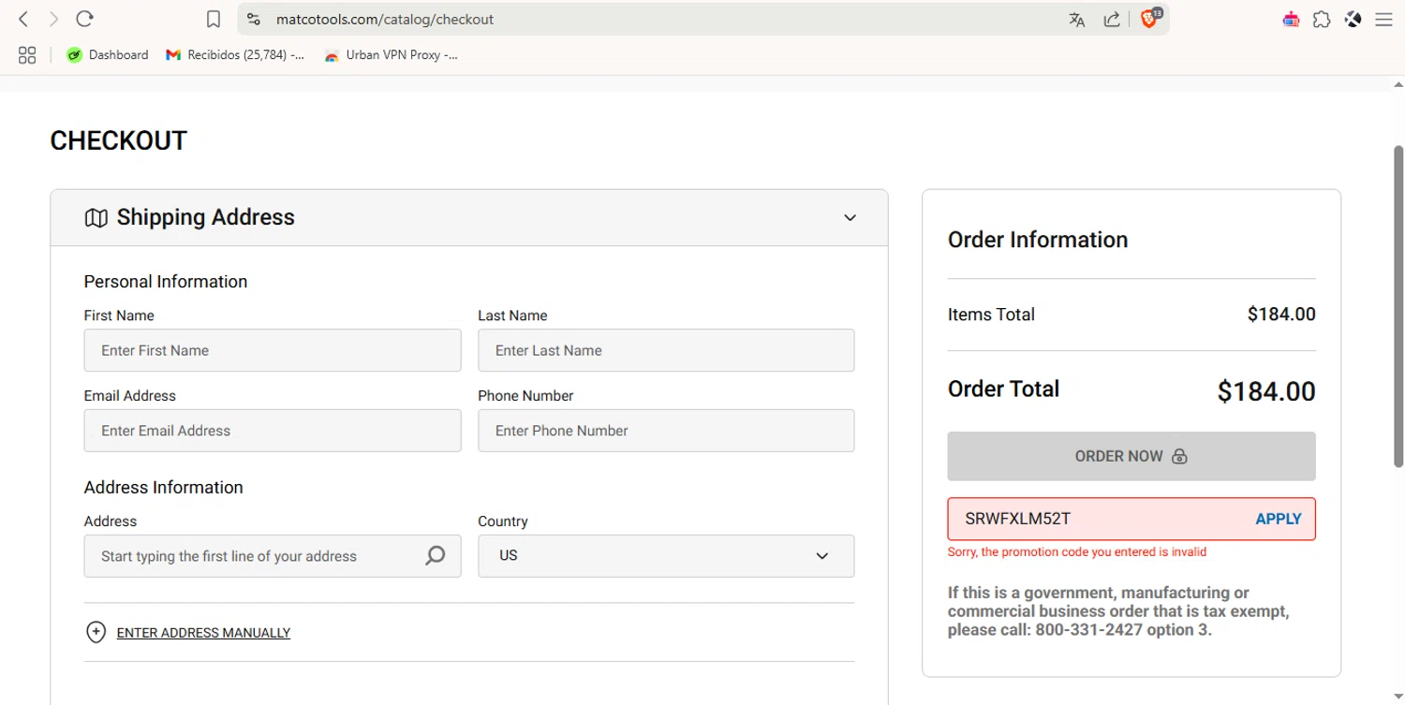The height and width of the screenshot is (705, 1405).
Task: Click the Order Information heading
Action: point(1038,240)
